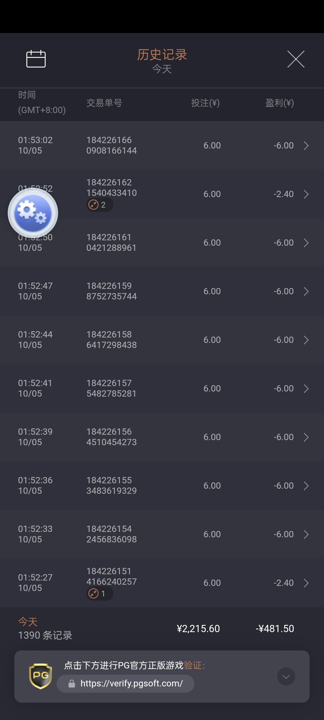
Task: Open the calendar date filter icon
Action: click(36, 59)
